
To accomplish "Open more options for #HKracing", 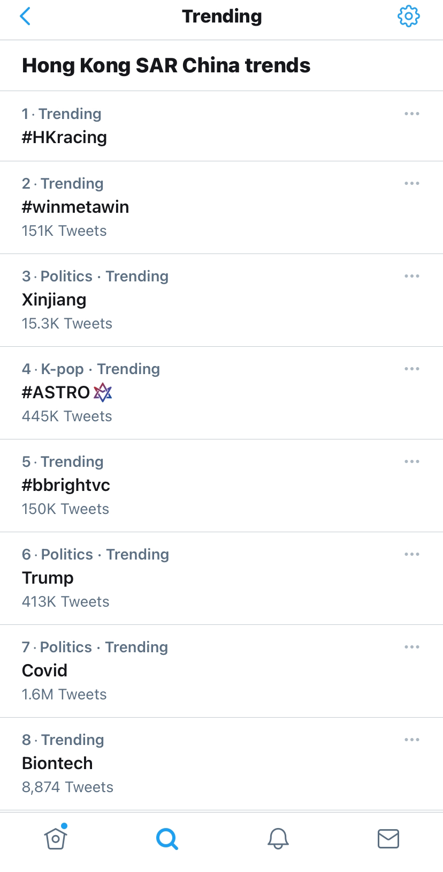I will click(x=412, y=114).
